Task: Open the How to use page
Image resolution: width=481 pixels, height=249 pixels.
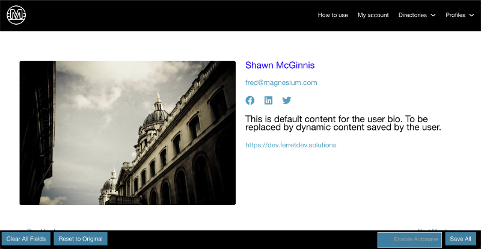Action: 332,15
